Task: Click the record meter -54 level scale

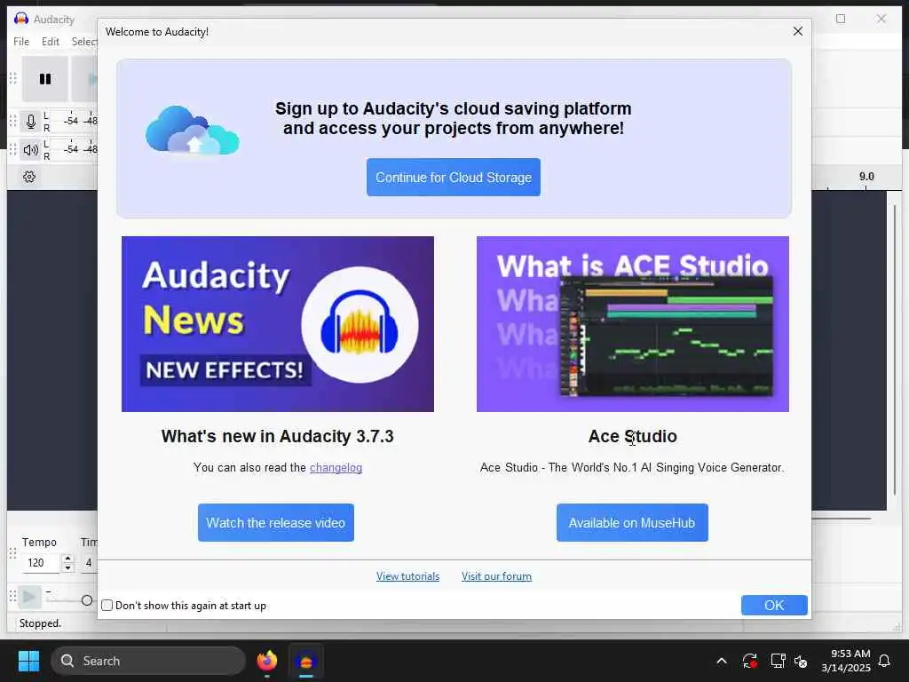Action: [71, 121]
